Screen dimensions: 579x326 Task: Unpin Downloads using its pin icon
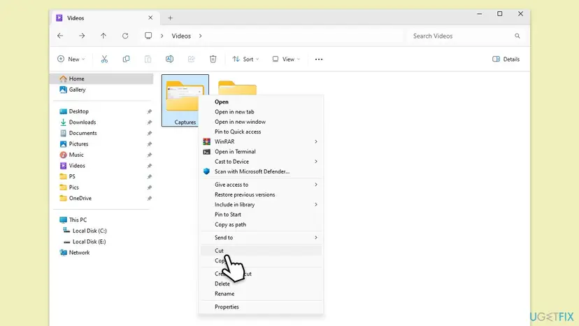pyautogui.click(x=149, y=122)
